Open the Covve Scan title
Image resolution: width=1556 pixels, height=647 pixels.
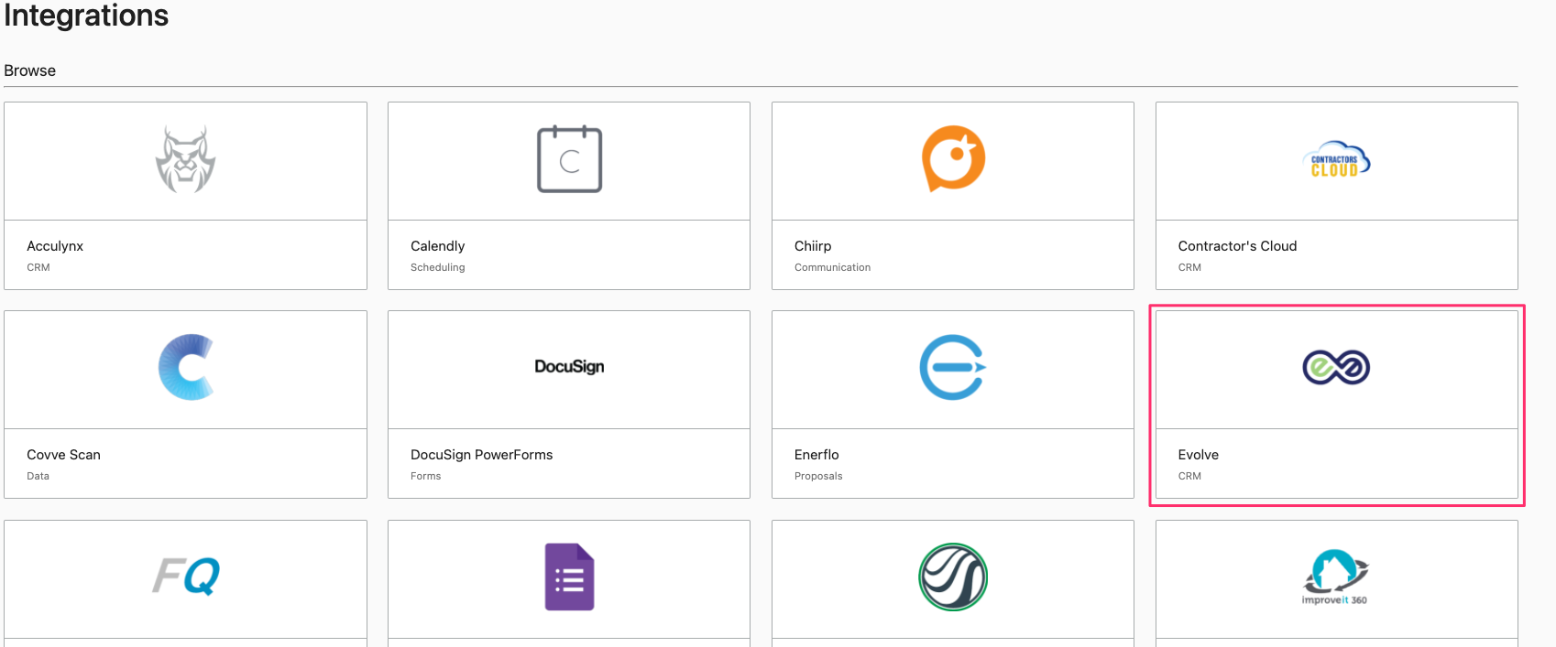63,455
